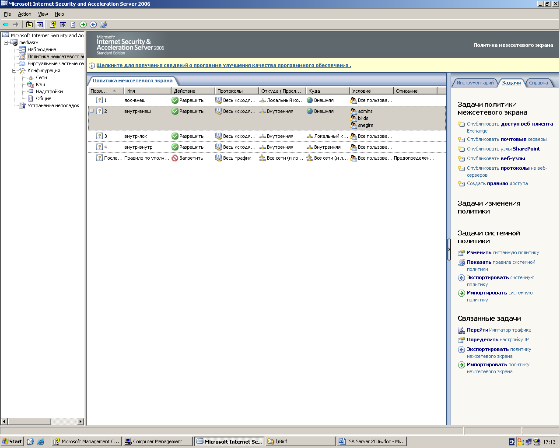Click the blue export arrow toolbar icon
This screenshot has height=448, width=560.
point(93,24)
